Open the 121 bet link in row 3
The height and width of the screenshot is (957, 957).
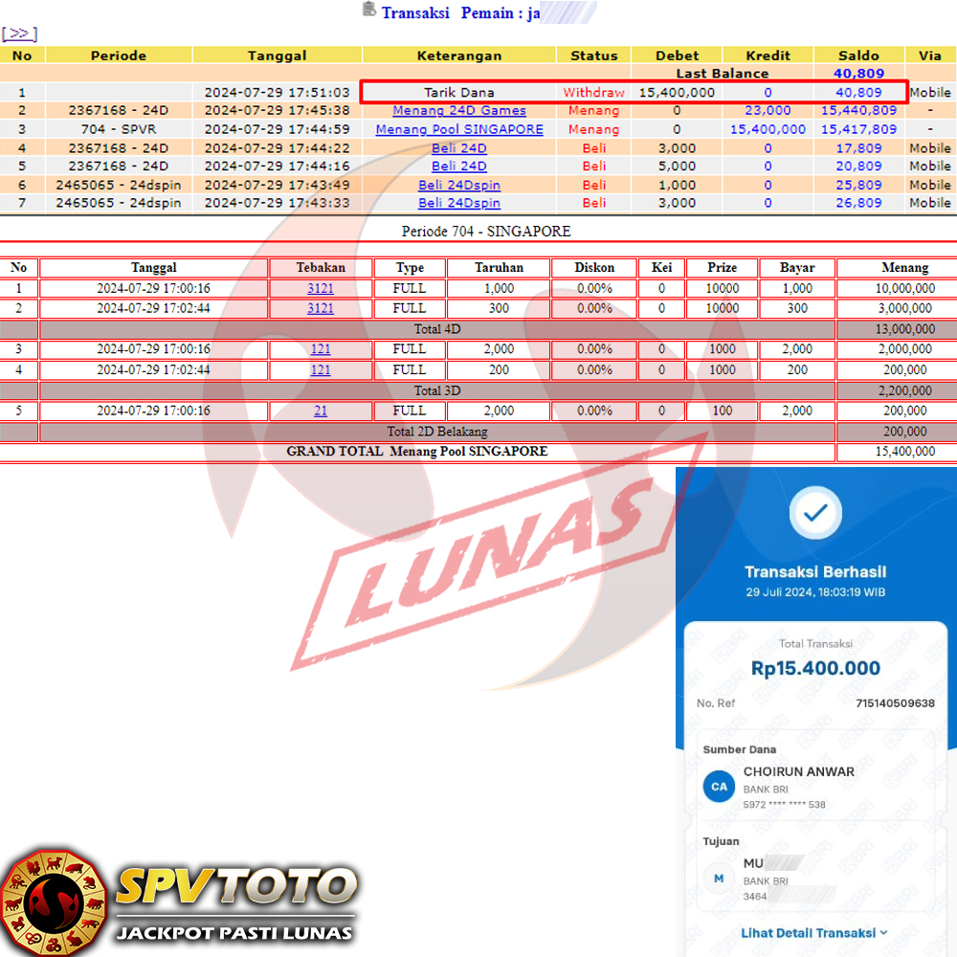(321, 349)
